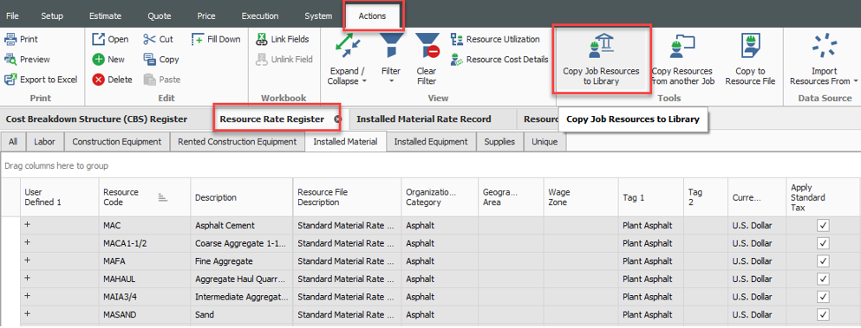Image resolution: width=861 pixels, height=328 pixels.
Task: Switch to the Estimate ribbon tab
Action: coord(105,16)
